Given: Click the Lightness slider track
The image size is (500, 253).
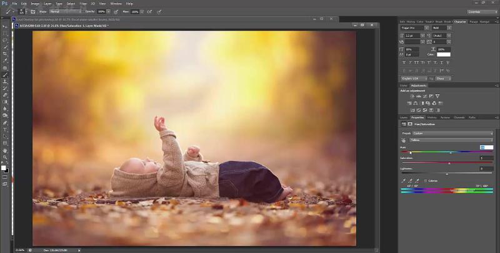Looking at the screenshot, I should (447, 173).
